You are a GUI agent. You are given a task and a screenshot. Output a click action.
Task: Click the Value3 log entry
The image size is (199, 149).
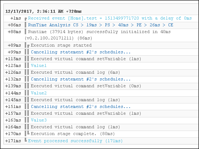[x=39, y=120]
